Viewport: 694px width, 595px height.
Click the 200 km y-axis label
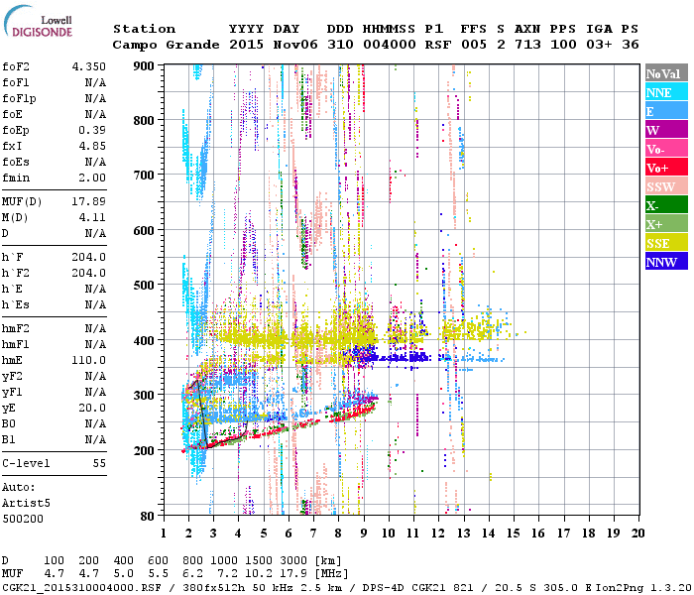point(145,450)
